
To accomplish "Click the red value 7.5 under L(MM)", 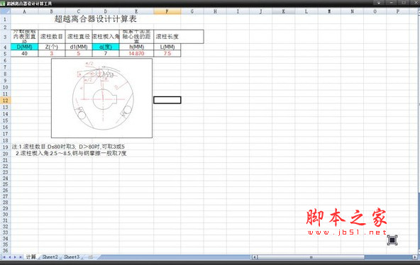I will click(x=167, y=53).
